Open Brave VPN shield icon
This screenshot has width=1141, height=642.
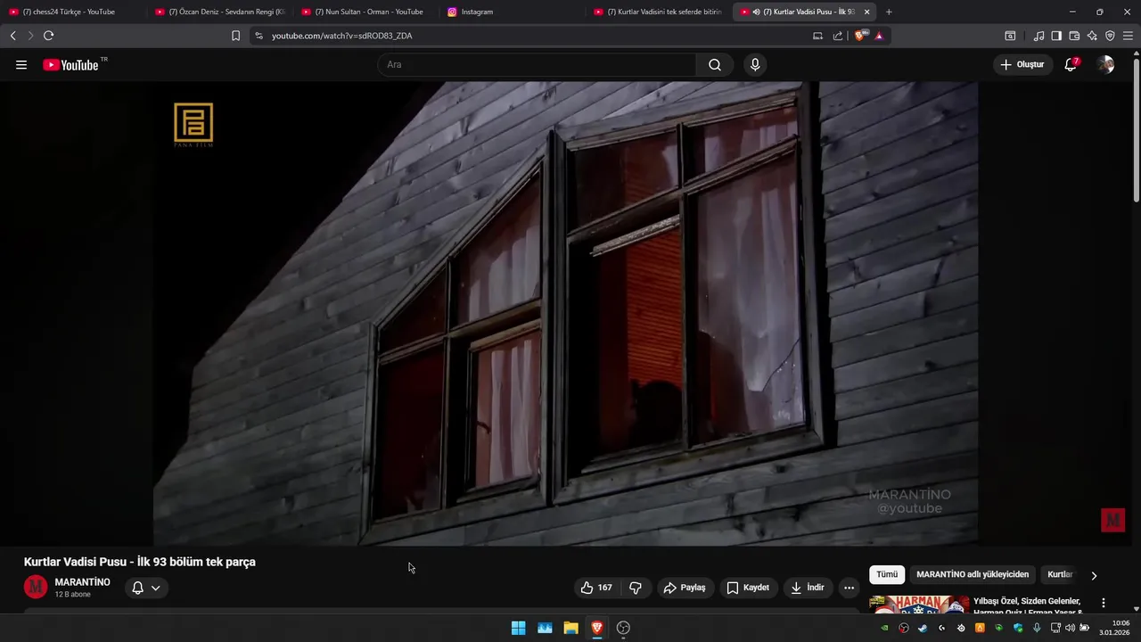click(x=1110, y=36)
